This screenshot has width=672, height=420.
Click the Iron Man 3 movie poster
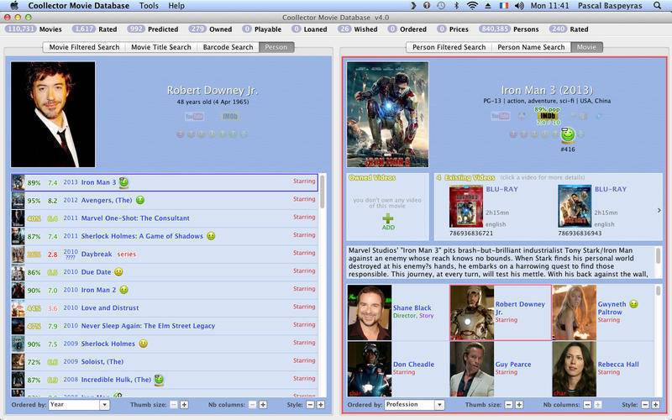click(x=387, y=114)
